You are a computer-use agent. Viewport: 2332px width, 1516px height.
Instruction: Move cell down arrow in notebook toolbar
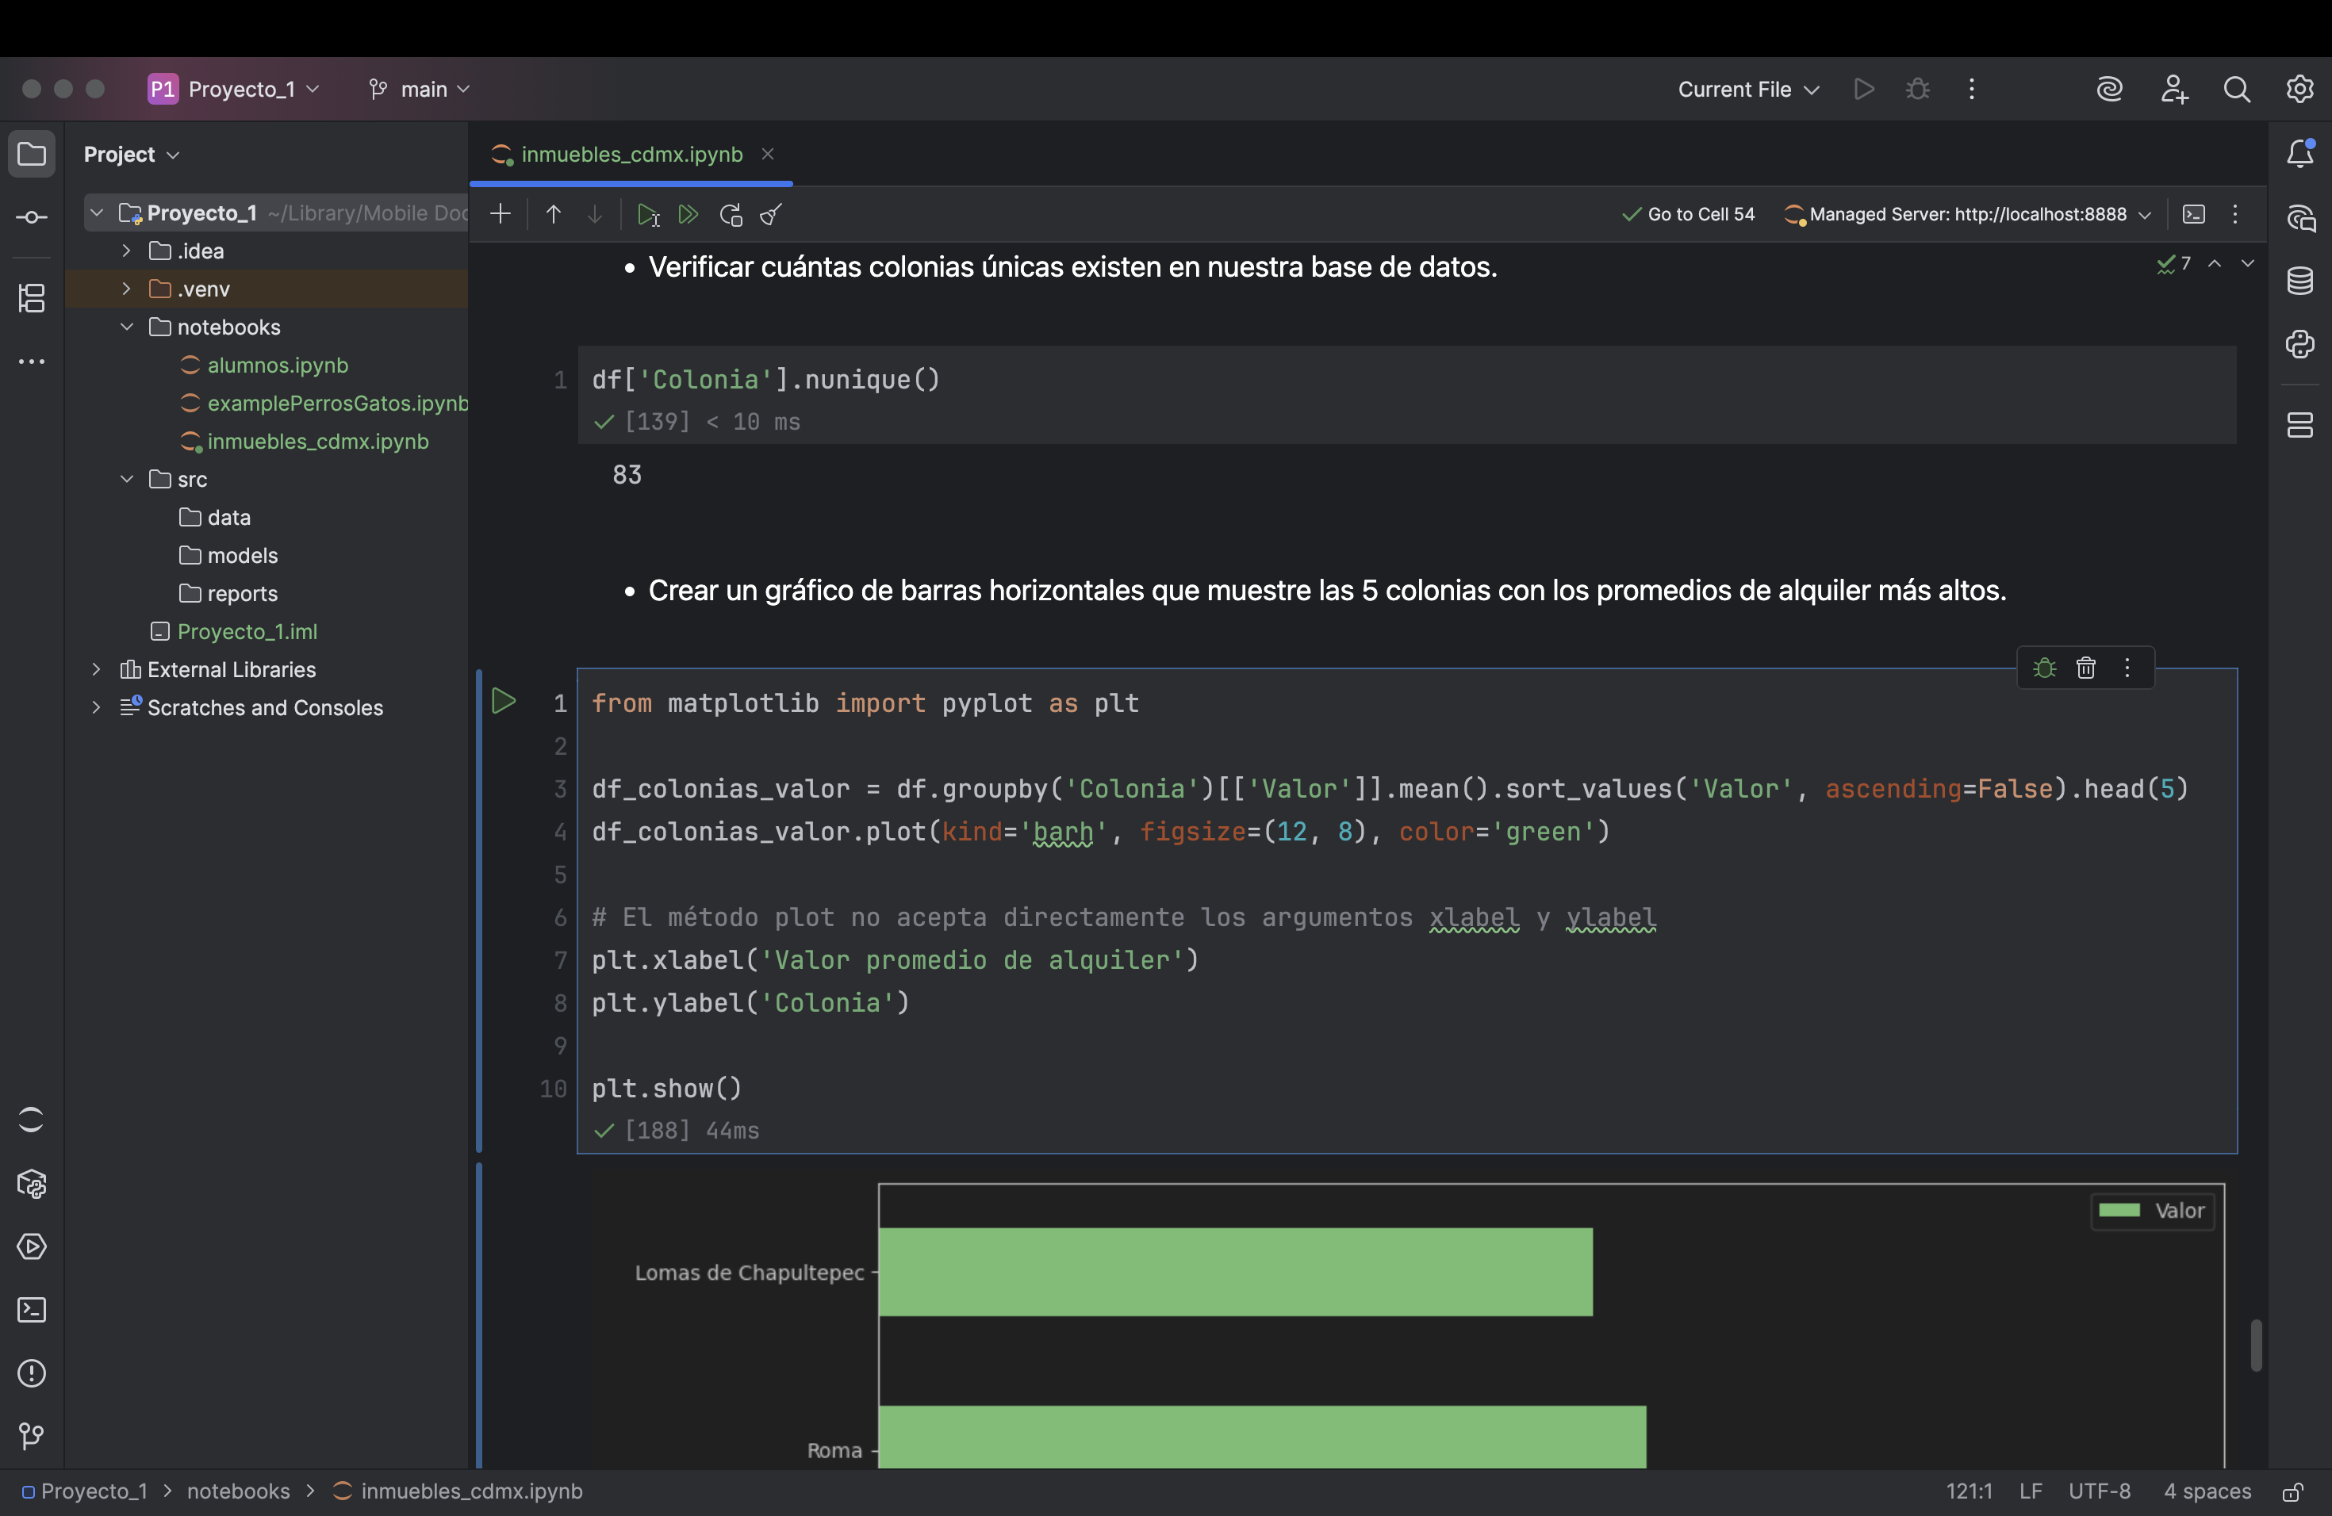pyautogui.click(x=595, y=214)
